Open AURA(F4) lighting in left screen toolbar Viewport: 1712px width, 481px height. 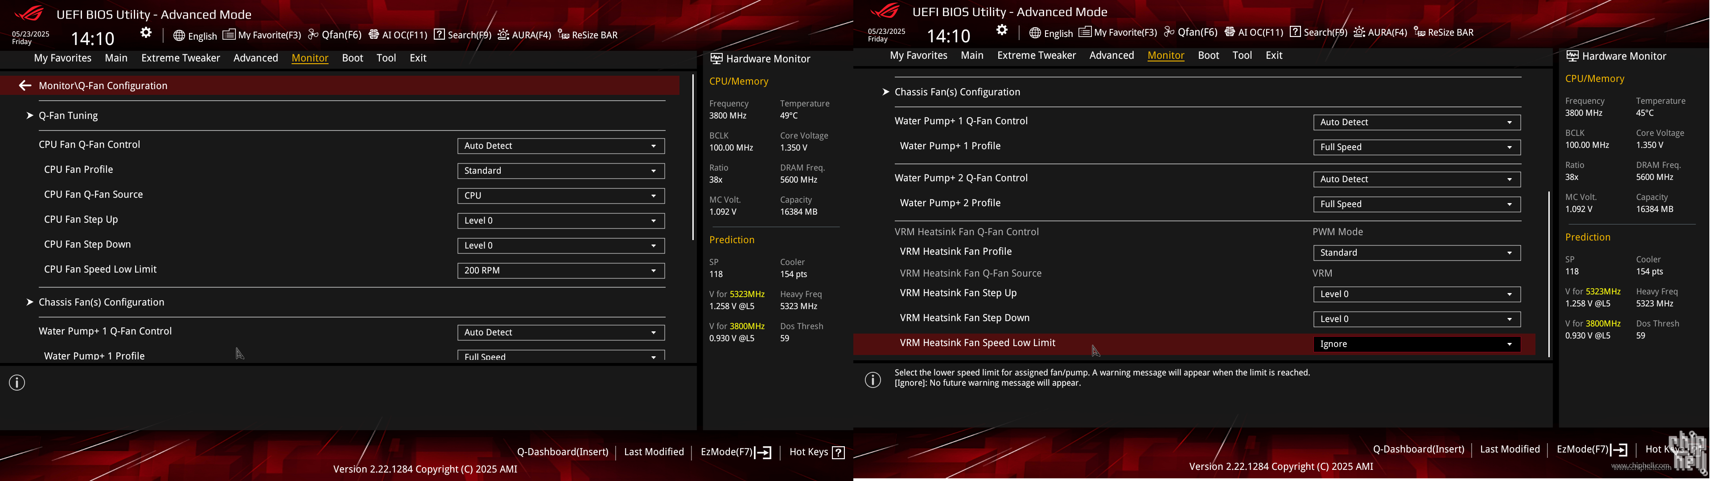coord(524,35)
